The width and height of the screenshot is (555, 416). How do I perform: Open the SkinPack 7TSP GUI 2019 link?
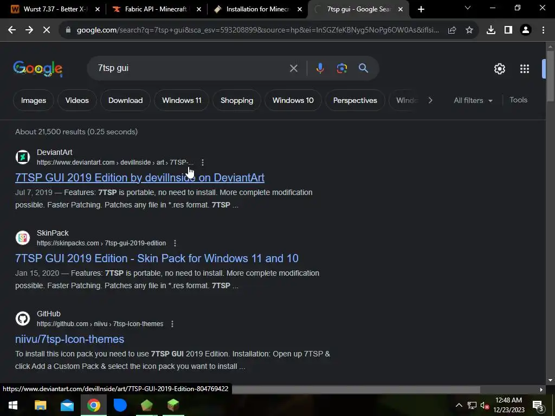coord(157,258)
